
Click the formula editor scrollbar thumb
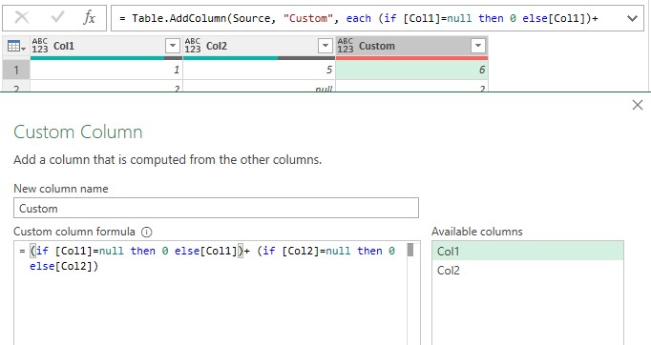click(410, 250)
